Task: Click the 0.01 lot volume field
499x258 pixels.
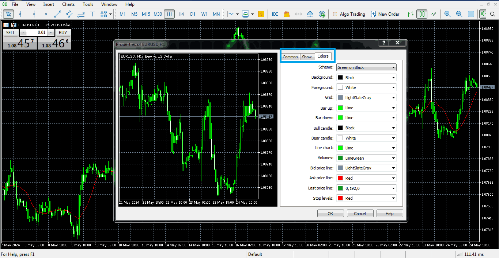Action: [x=37, y=32]
